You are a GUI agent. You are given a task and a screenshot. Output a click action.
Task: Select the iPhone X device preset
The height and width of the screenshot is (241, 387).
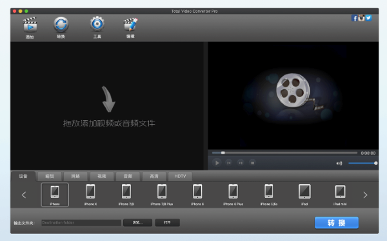[90, 195]
